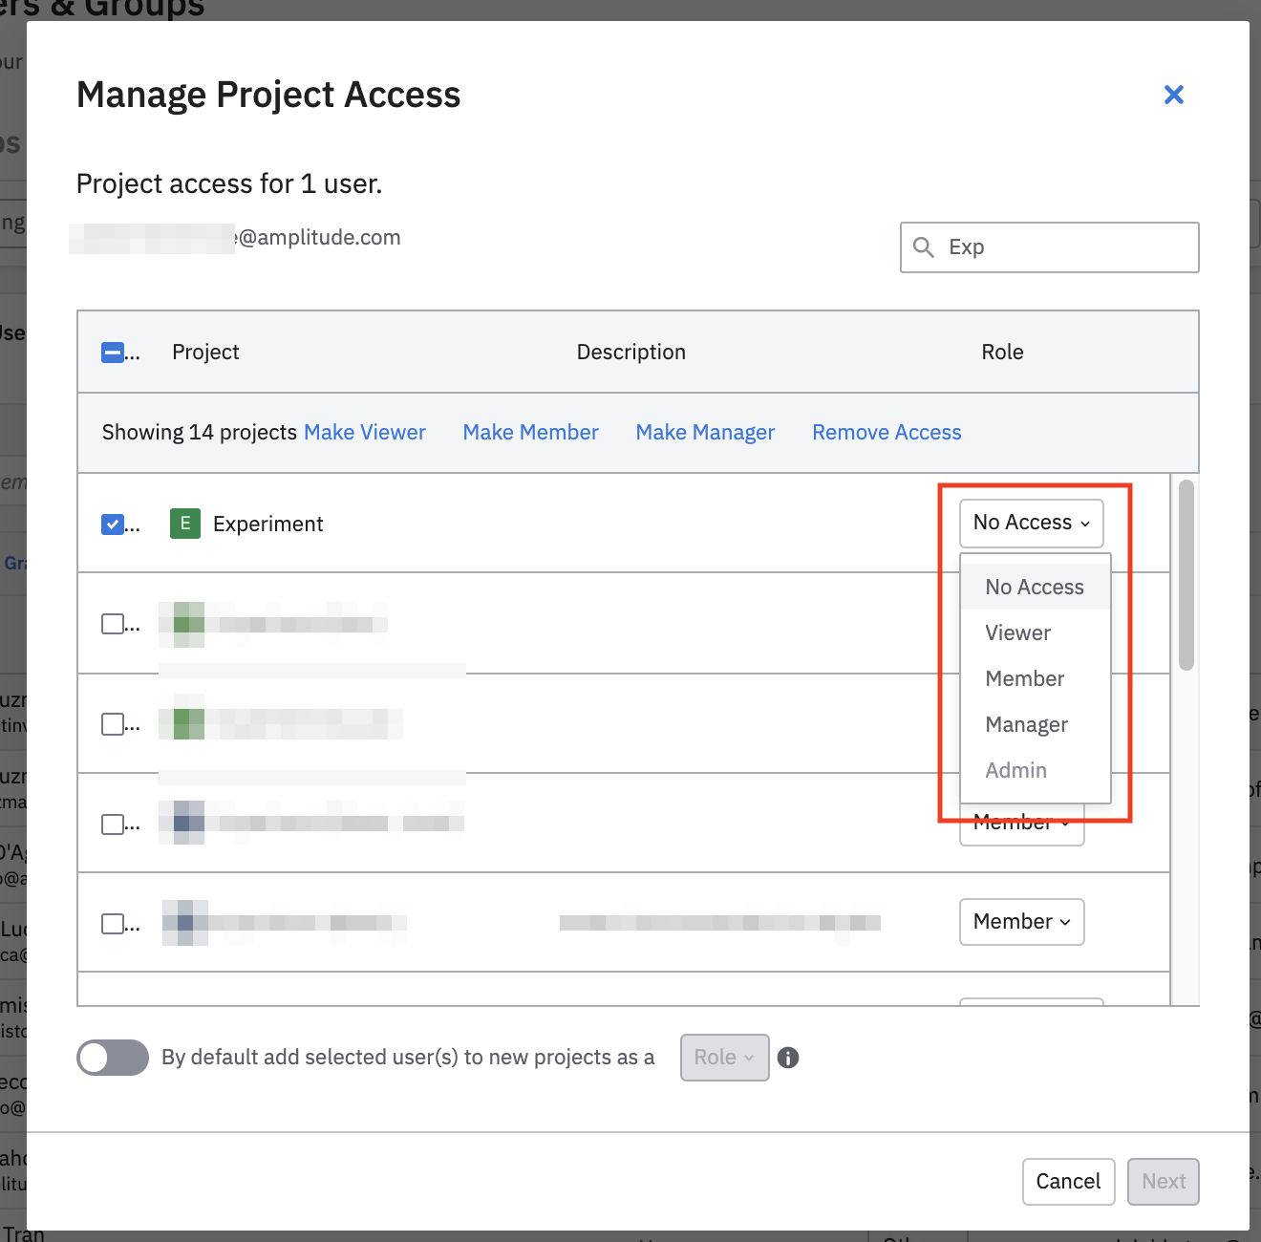Click the Make Manager link

pyautogui.click(x=705, y=433)
